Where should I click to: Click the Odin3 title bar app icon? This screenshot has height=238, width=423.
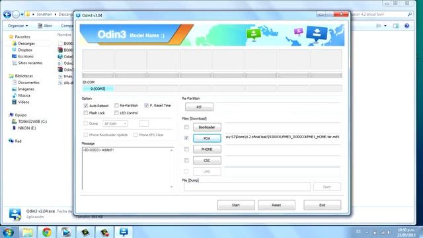[x=78, y=15]
